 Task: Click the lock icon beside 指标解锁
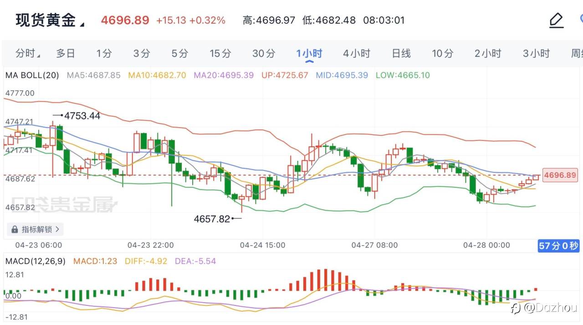click(15, 229)
